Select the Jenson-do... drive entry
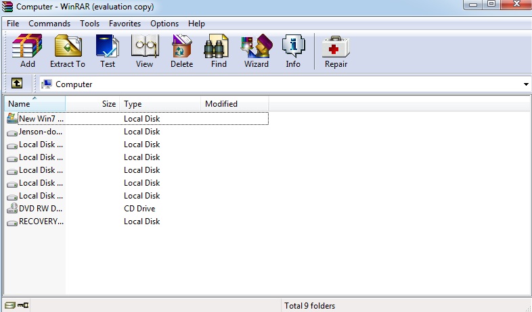532x312 pixels. (41, 132)
